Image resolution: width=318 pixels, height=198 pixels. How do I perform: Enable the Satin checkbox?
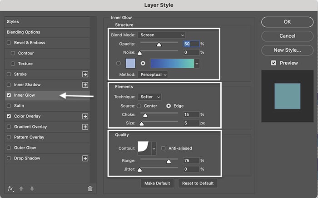[x=9, y=106]
